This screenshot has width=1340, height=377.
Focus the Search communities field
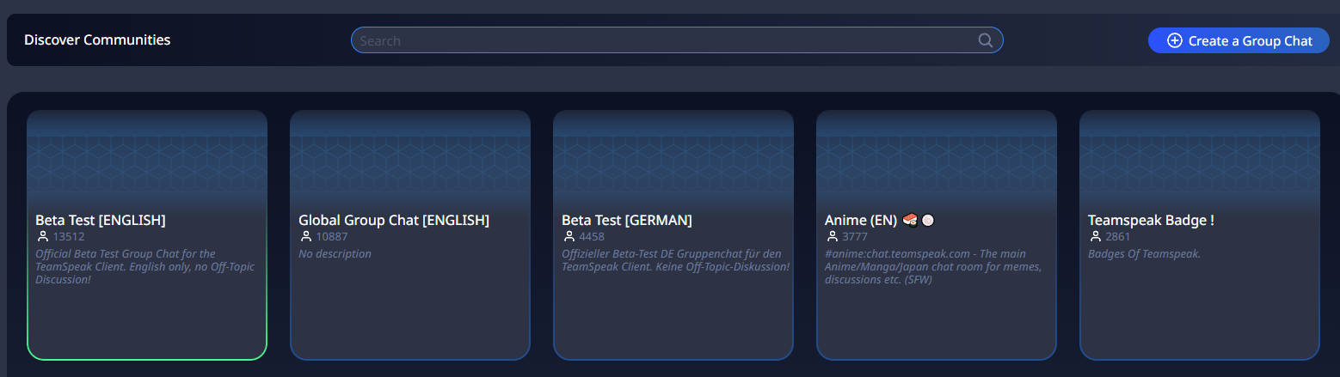tap(677, 40)
